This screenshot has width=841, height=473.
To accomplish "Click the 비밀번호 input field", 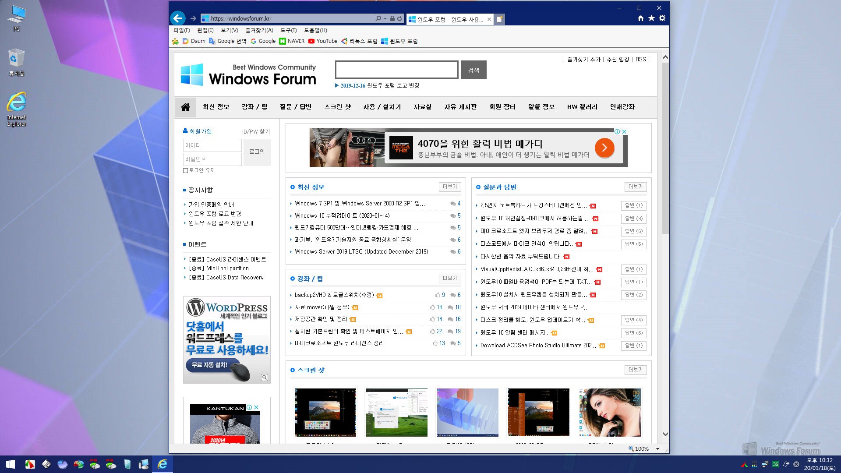I will click(x=212, y=159).
